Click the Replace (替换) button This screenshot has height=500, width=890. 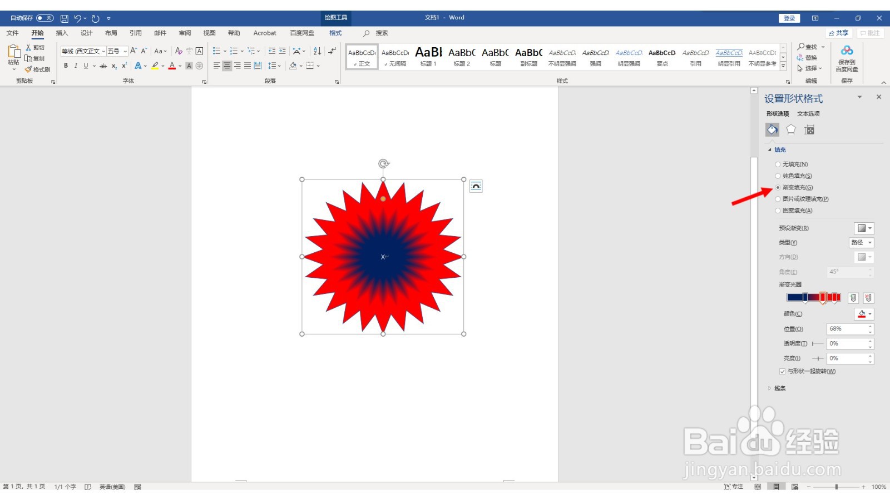pyautogui.click(x=807, y=58)
